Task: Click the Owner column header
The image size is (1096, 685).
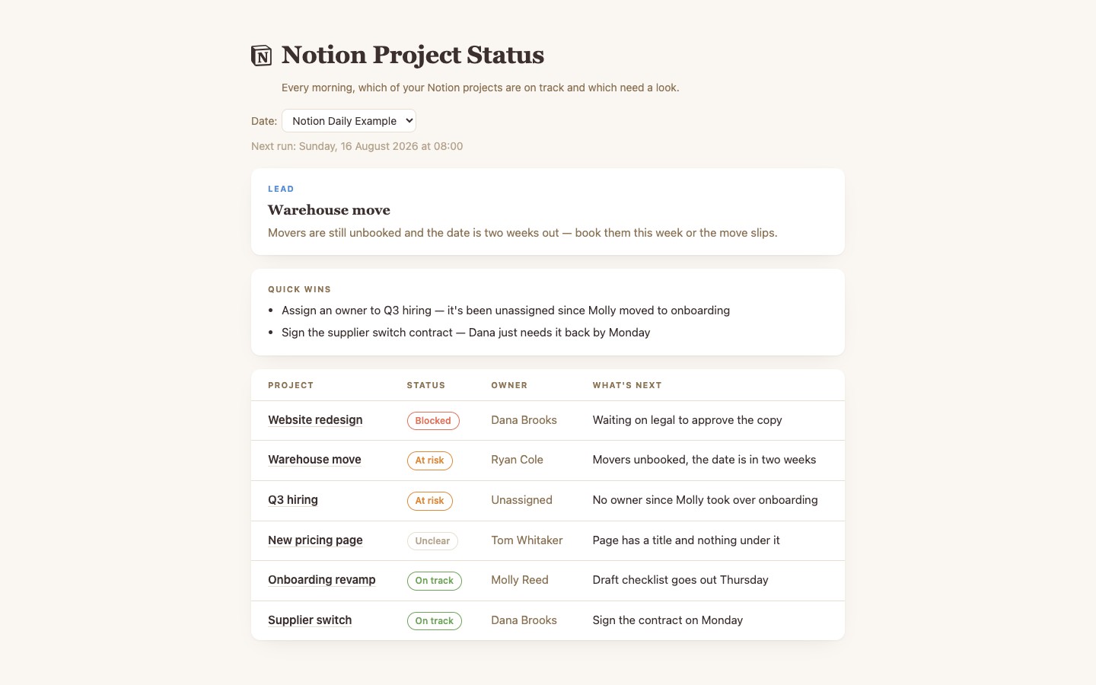Action: [x=509, y=385]
